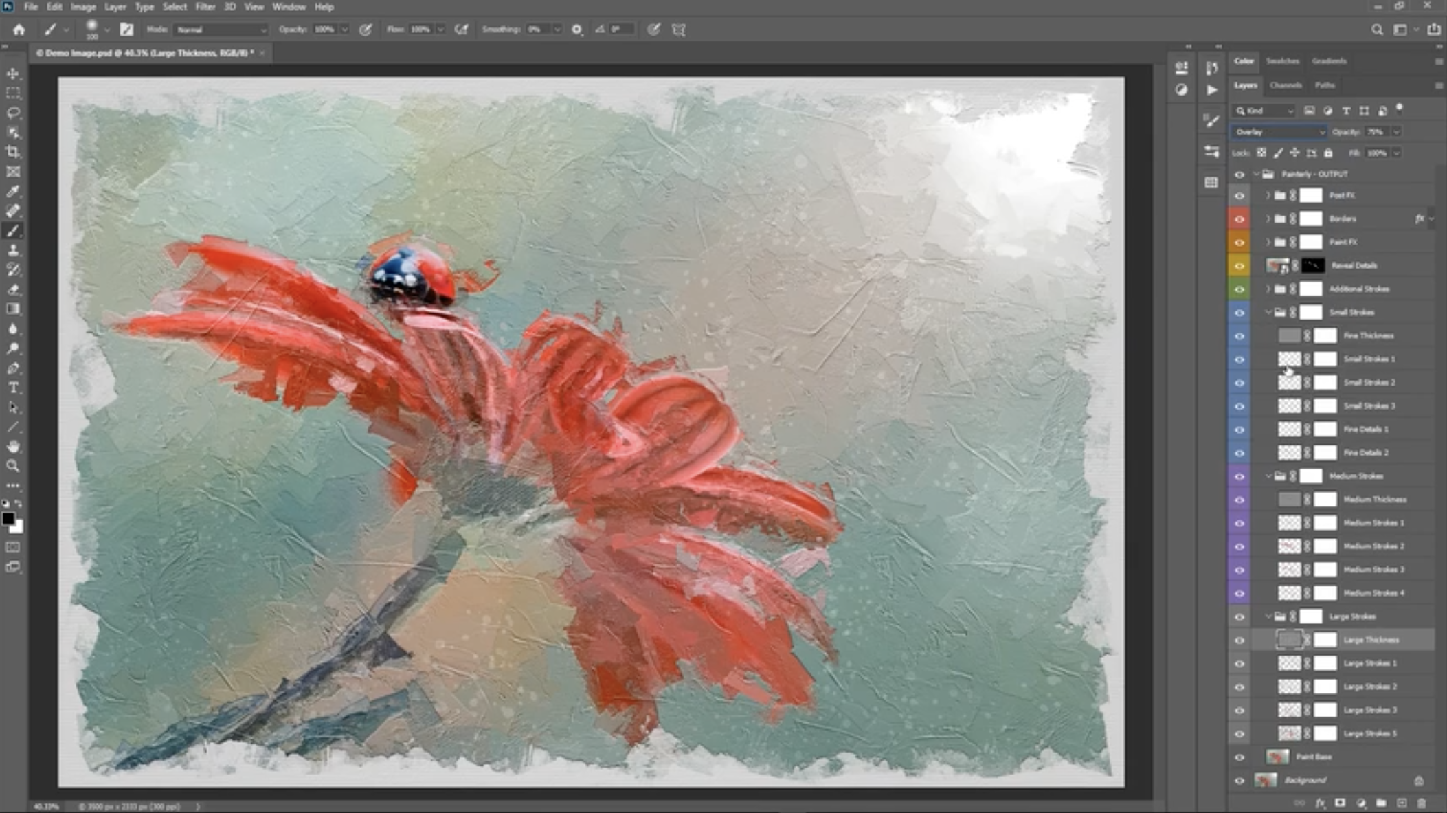Screen dimensions: 1447x813
Task: Toggle visibility of Additional Strokes group
Action: tap(1240, 289)
